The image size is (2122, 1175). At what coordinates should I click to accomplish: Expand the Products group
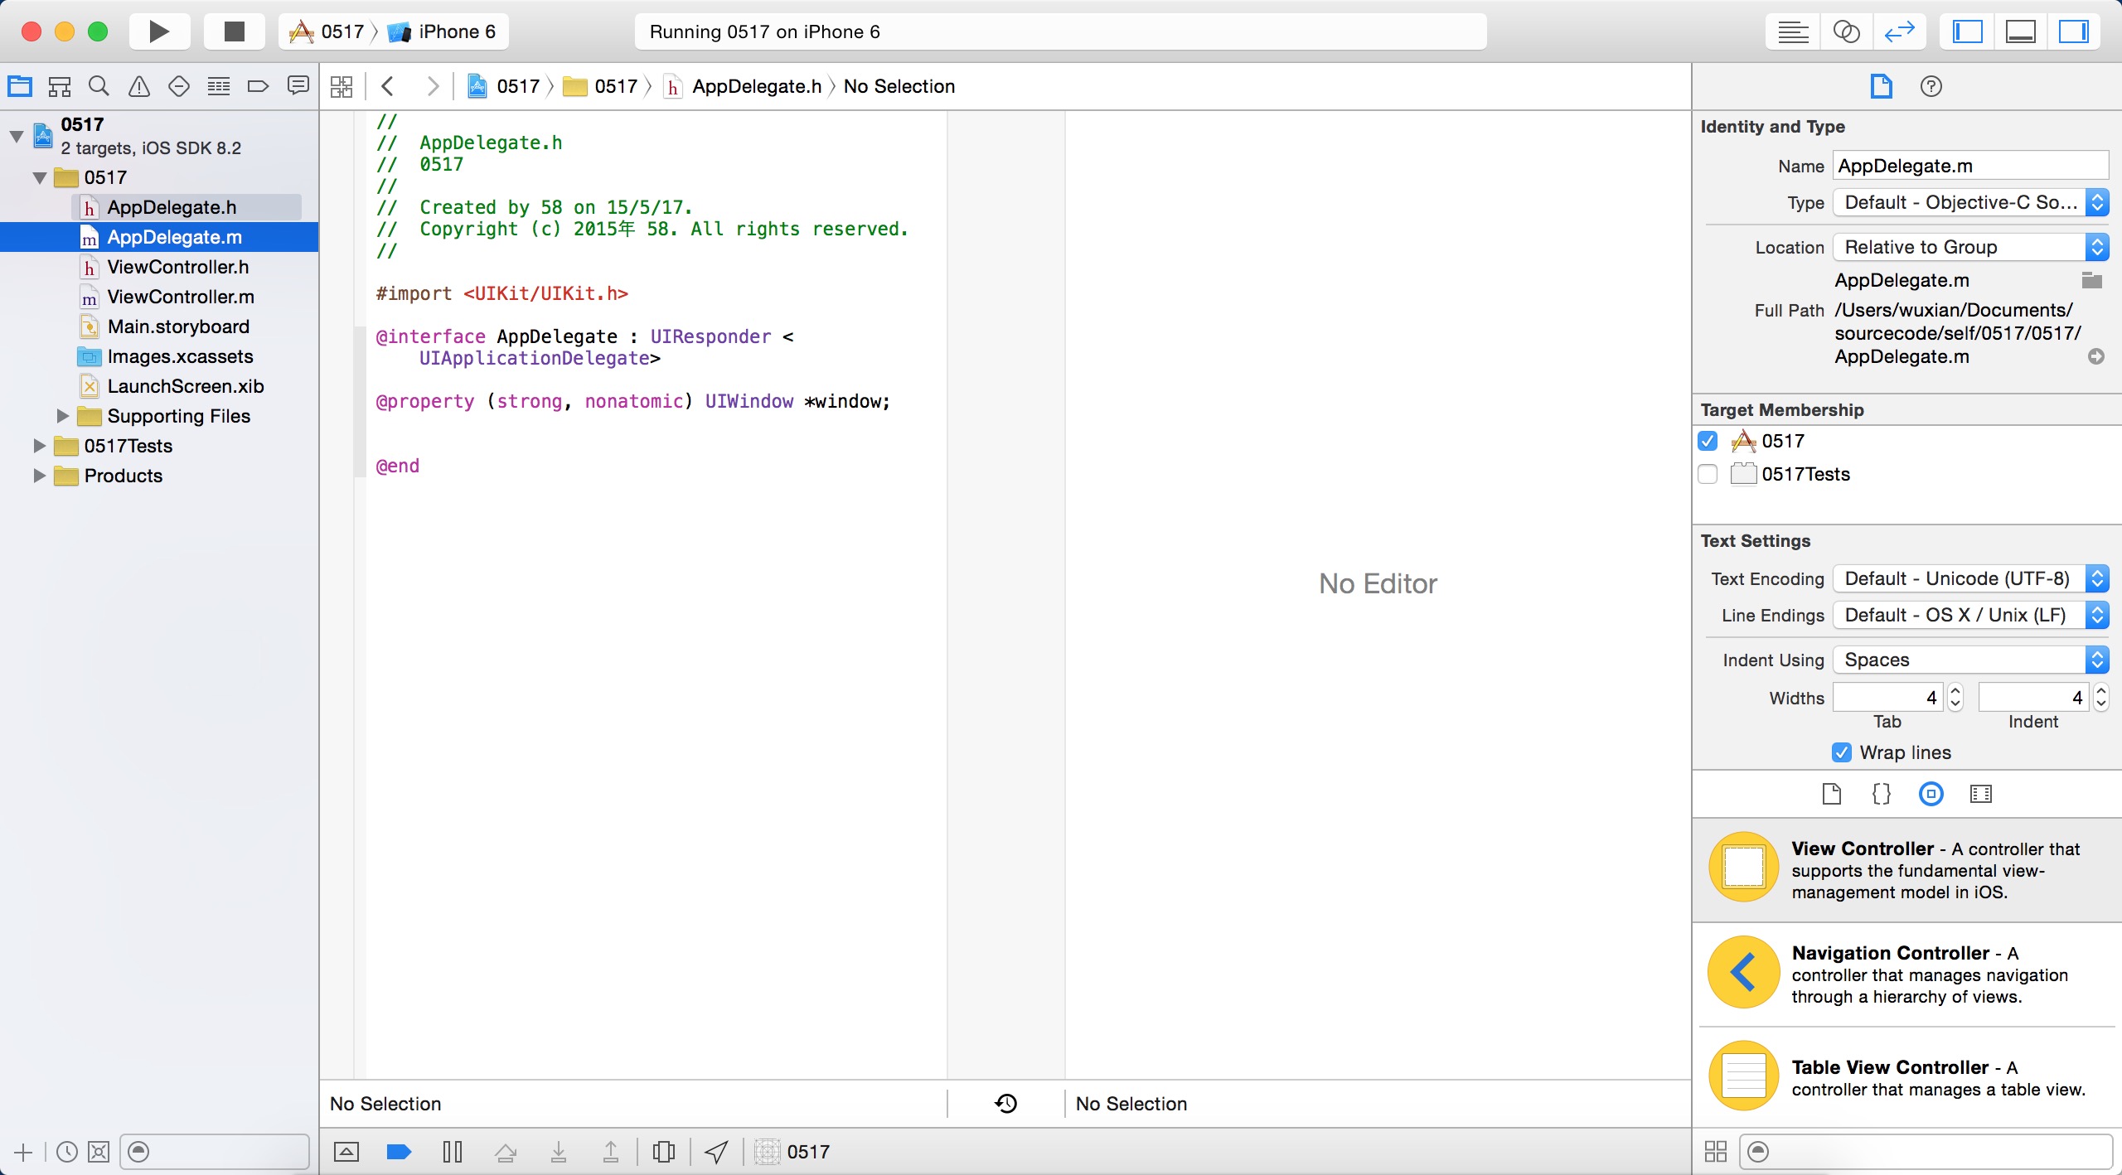tap(40, 476)
